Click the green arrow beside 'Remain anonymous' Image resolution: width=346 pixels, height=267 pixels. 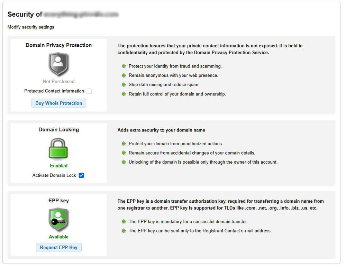(x=124, y=75)
